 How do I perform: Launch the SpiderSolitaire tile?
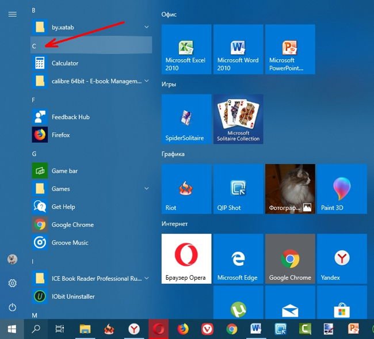coord(186,119)
